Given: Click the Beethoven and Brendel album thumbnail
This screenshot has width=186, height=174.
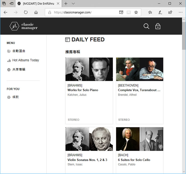Looking at the screenshot, I should click(x=139, y=69).
